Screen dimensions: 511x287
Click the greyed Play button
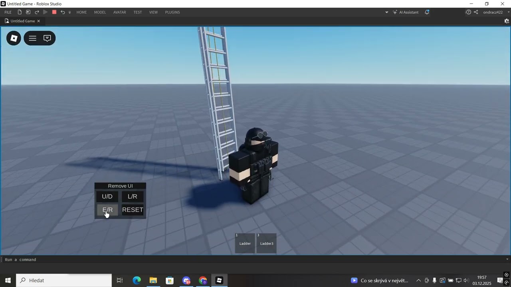click(46, 12)
